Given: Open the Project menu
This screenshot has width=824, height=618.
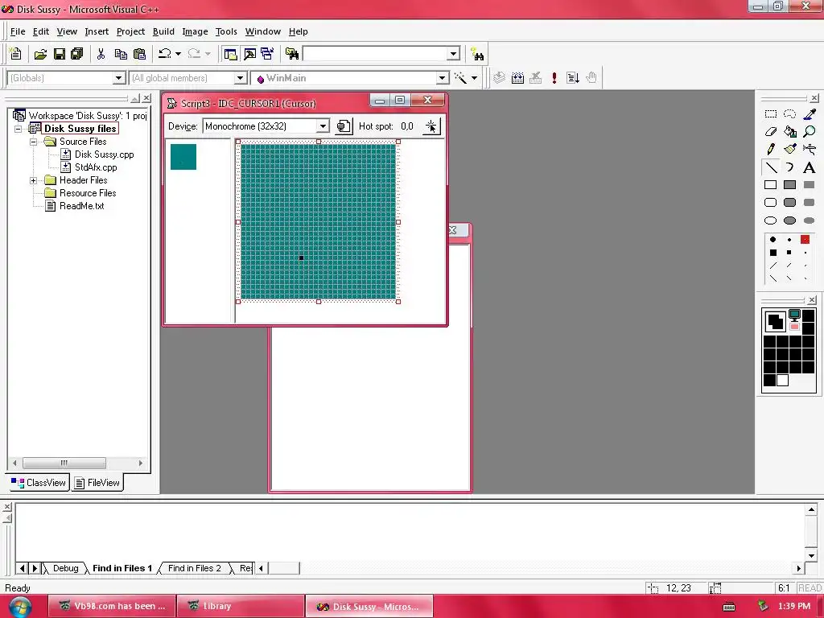Looking at the screenshot, I should click(x=130, y=31).
